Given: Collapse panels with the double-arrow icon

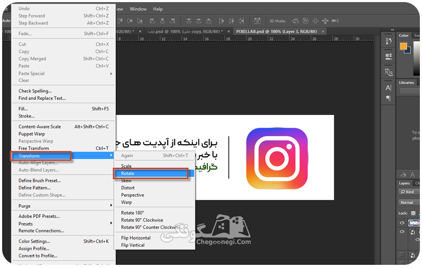Looking at the screenshot, I should [x=392, y=30].
